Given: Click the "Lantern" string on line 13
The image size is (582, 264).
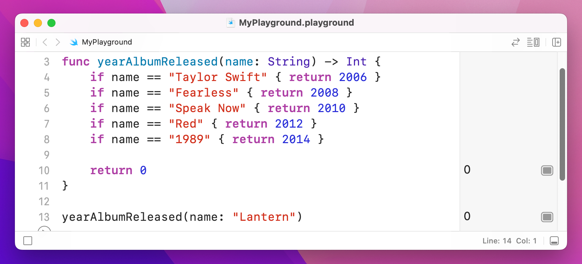Looking at the screenshot, I should (x=264, y=217).
